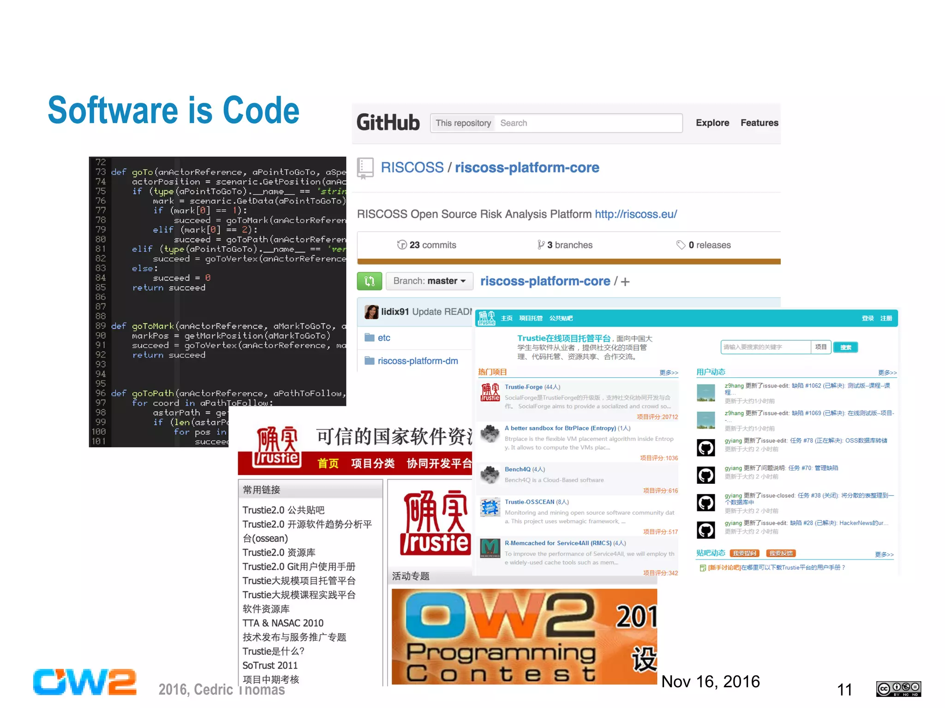Screen dimensions: 945x708
Task: Open Explore in GitHub header
Action: (712, 123)
